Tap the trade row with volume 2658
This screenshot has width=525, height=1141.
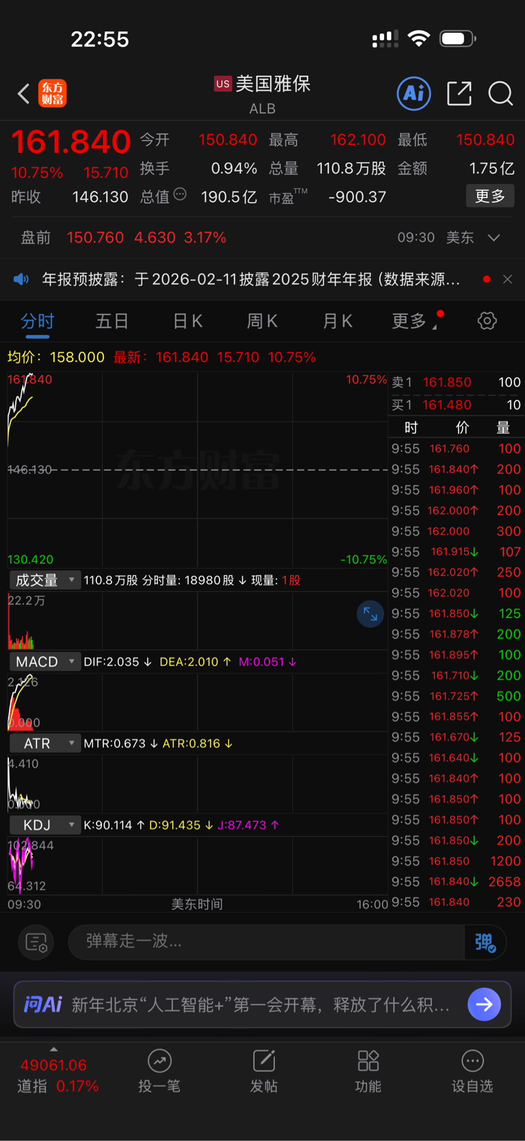456,881
